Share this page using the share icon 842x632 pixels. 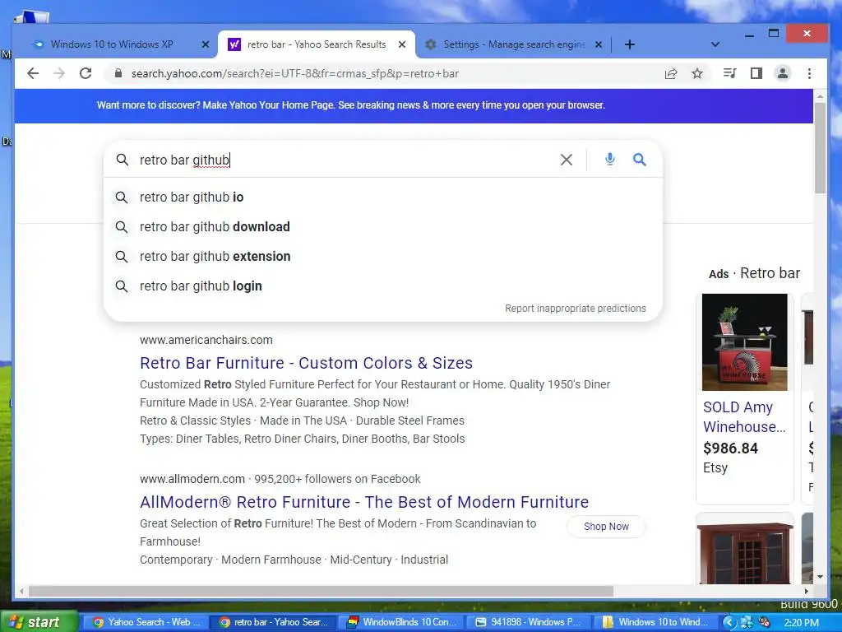(671, 73)
